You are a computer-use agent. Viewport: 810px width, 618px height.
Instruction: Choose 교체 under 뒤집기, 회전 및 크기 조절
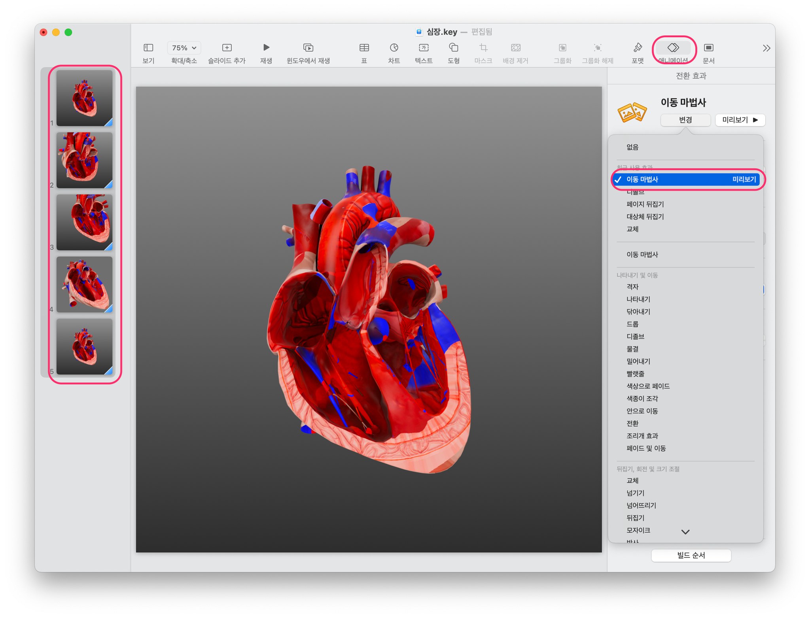(x=632, y=481)
